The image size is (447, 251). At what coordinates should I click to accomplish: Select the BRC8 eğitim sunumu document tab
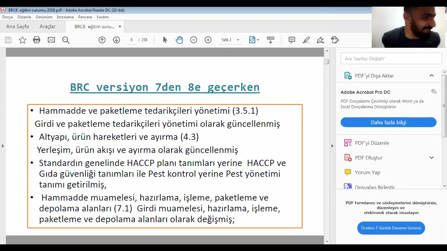[x=94, y=26]
